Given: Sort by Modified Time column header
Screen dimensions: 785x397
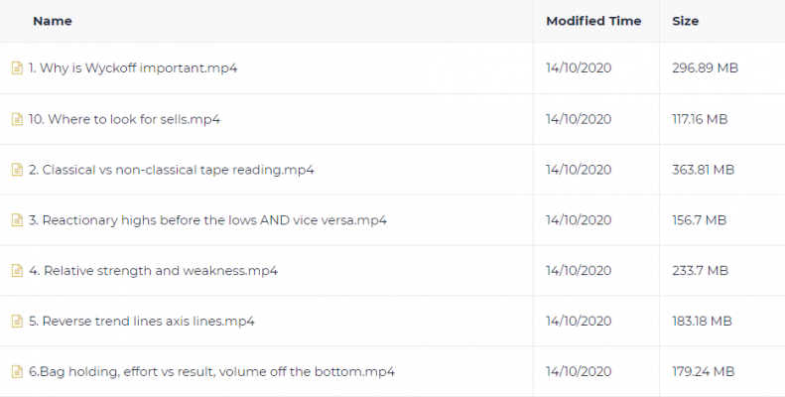Looking at the screenshot, I should (593, 21).
